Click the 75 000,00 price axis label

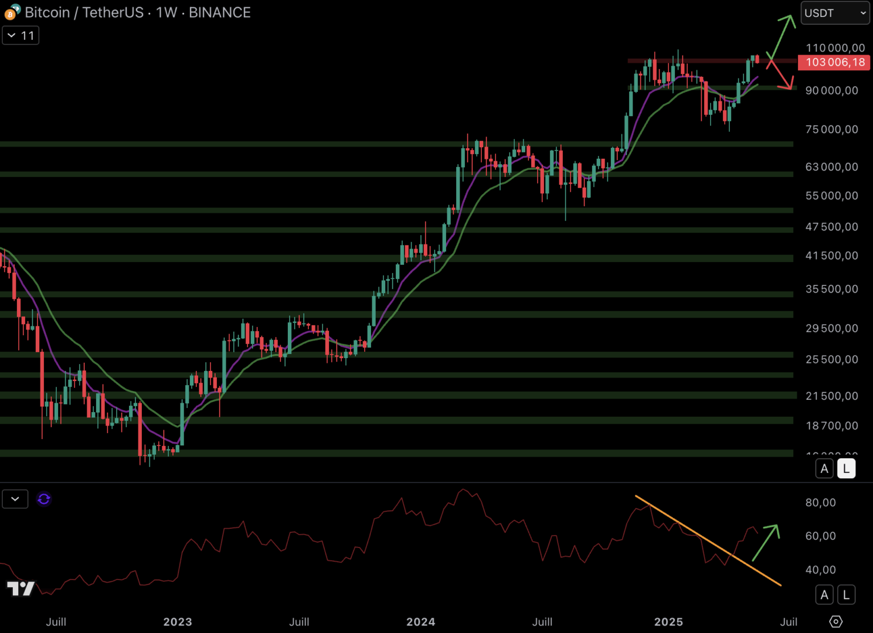coord(831,130)
